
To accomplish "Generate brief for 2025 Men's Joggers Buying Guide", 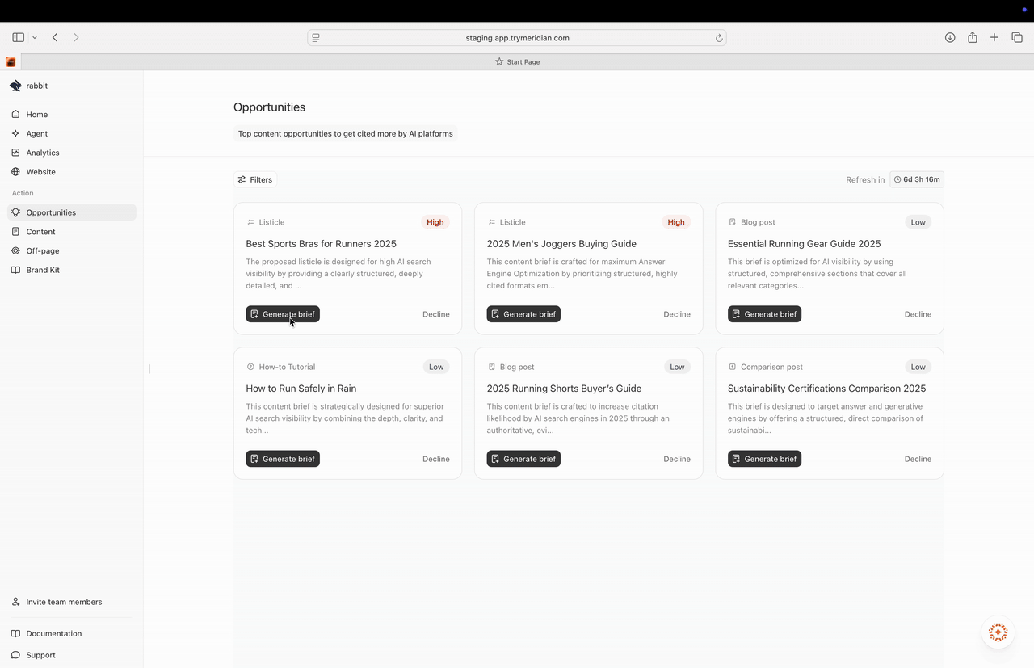I will (523, 314).
